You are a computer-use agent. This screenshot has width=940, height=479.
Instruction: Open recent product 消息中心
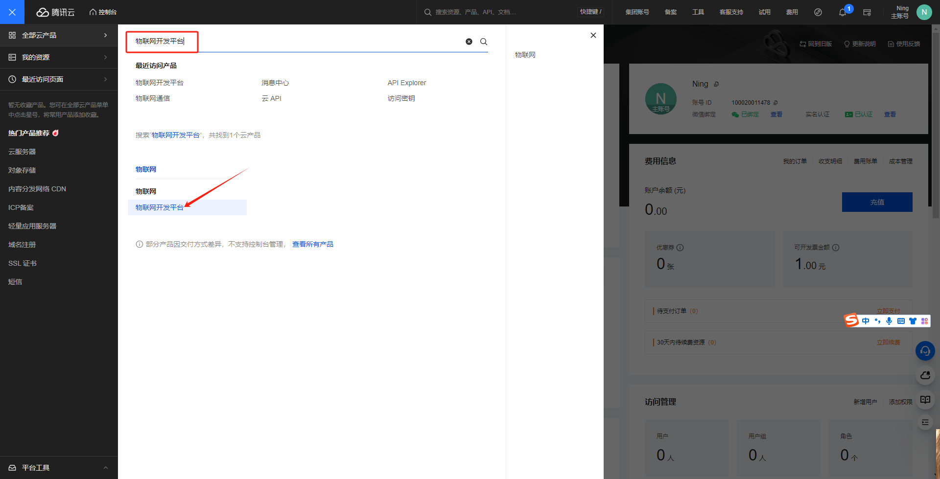(275, 83)
